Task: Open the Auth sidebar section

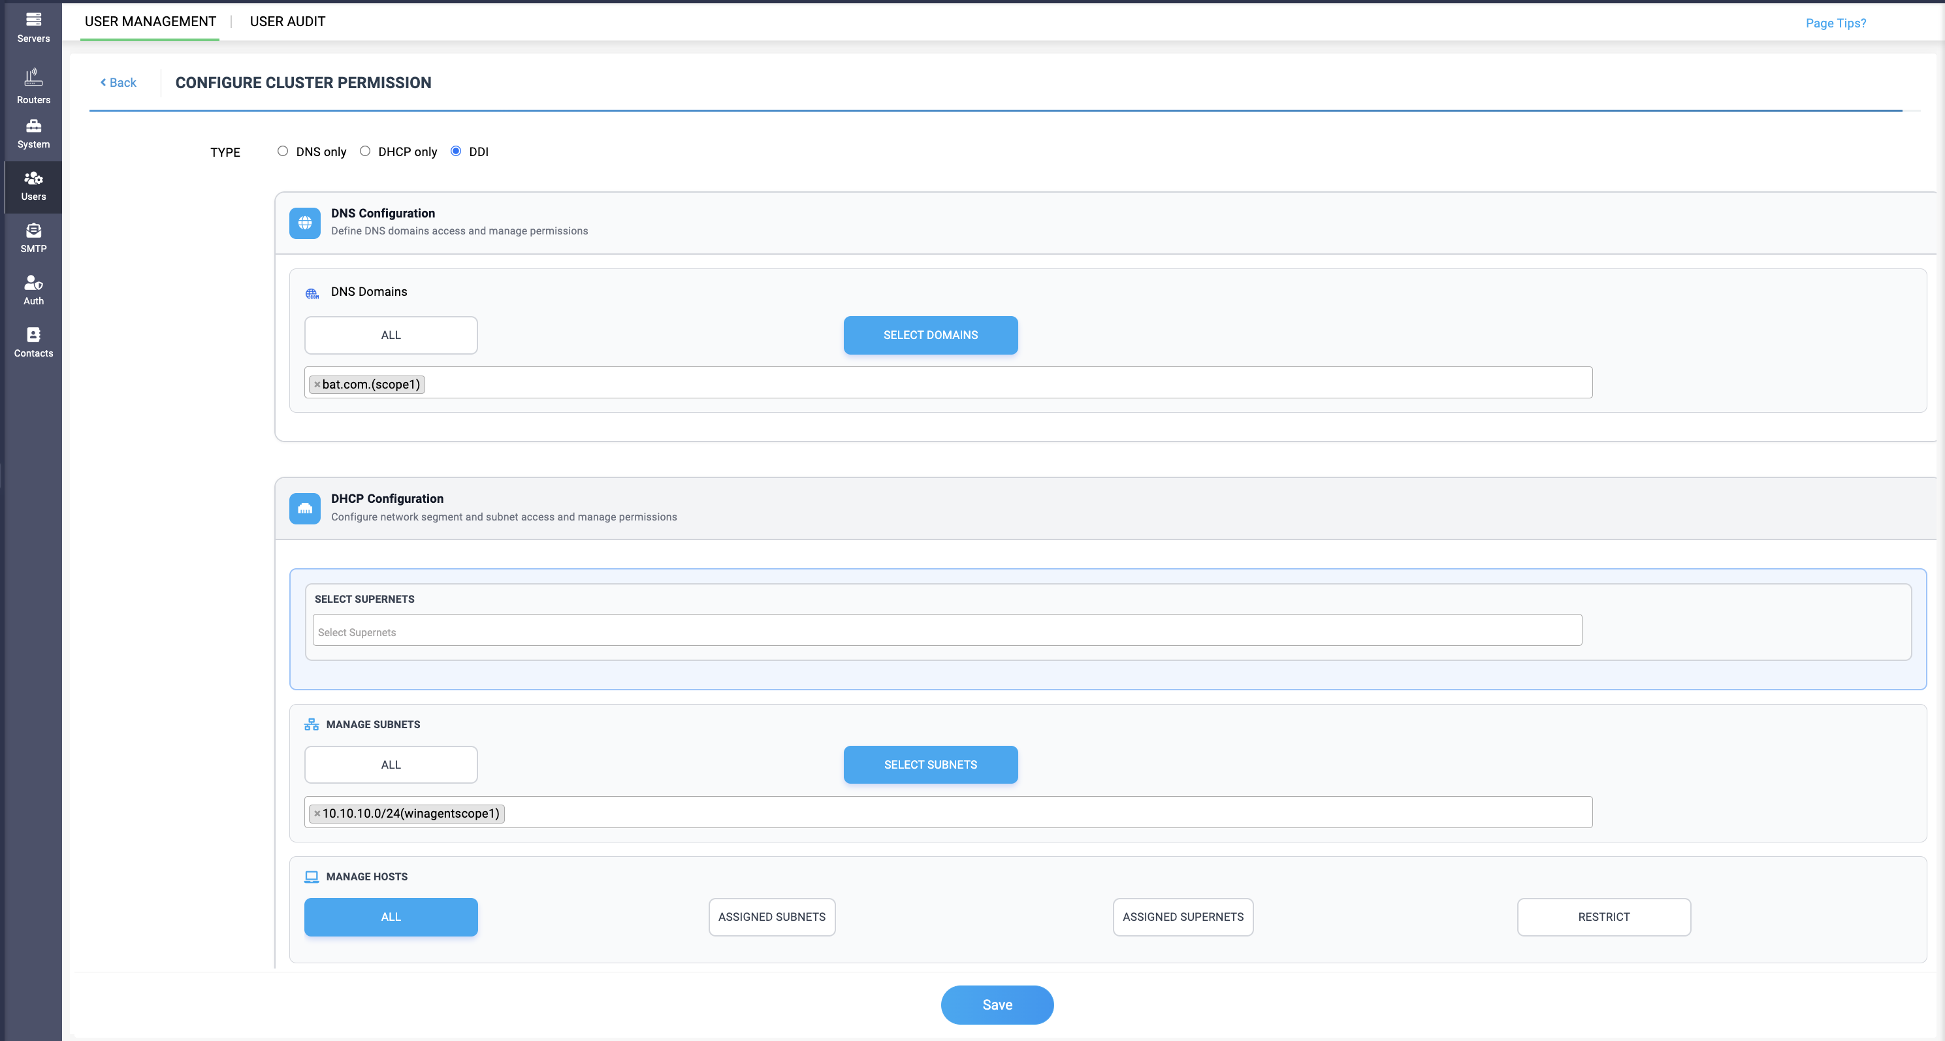Action: tap(33, 291)
